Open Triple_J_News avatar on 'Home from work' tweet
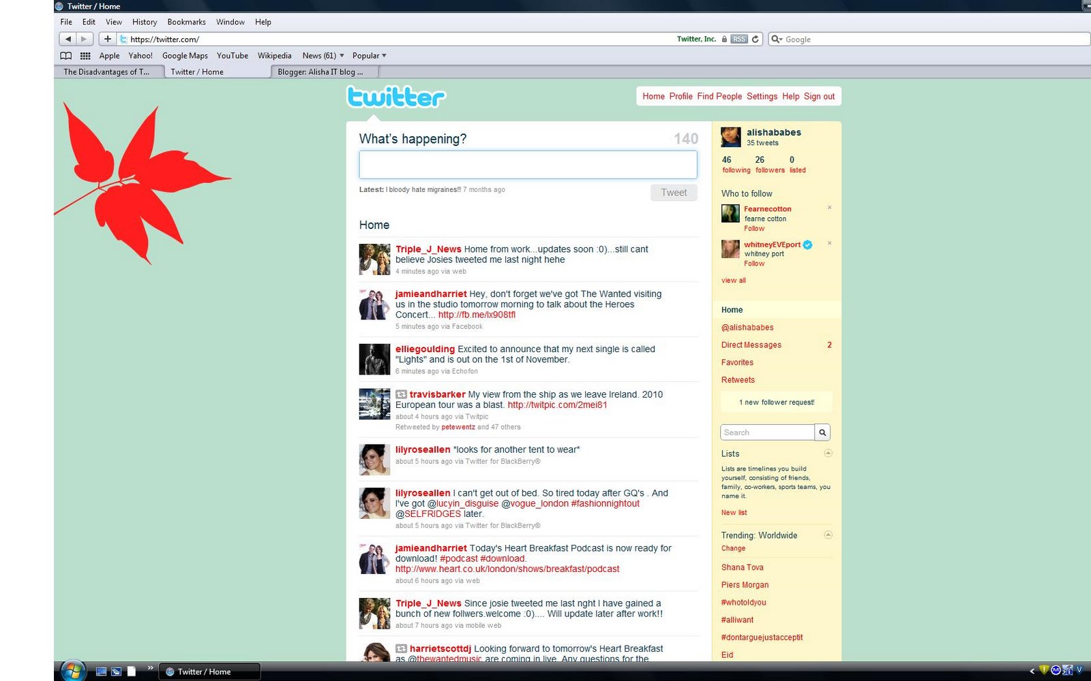 pos(374,259)
